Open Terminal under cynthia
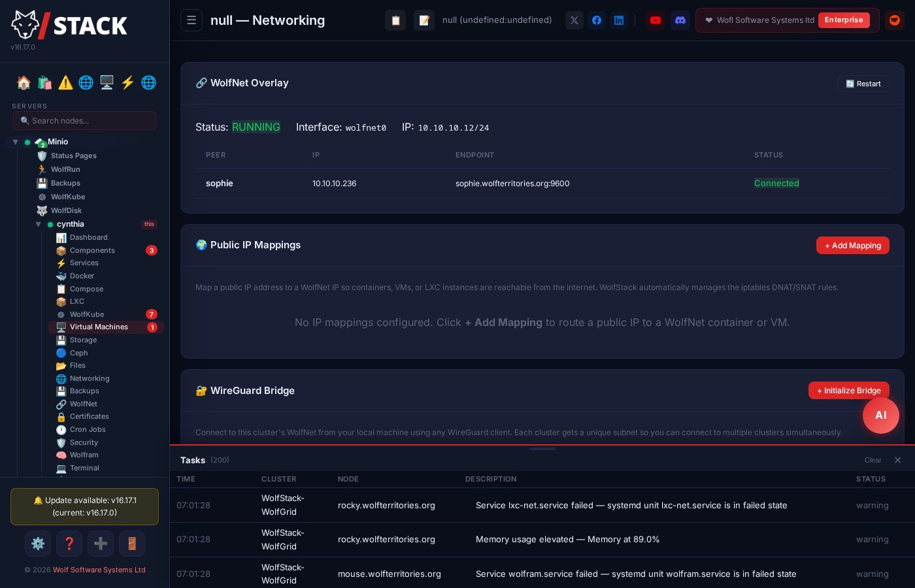Image resolution: width=915 pixels, height=588 pixels. point(84,468)
